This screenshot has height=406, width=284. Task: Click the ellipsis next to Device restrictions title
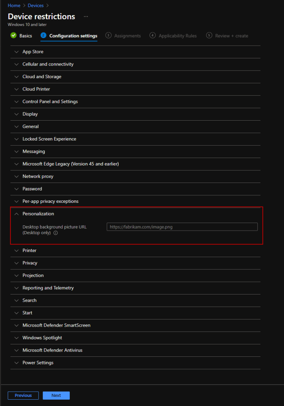pyautogui.click(x=86, y=17)
